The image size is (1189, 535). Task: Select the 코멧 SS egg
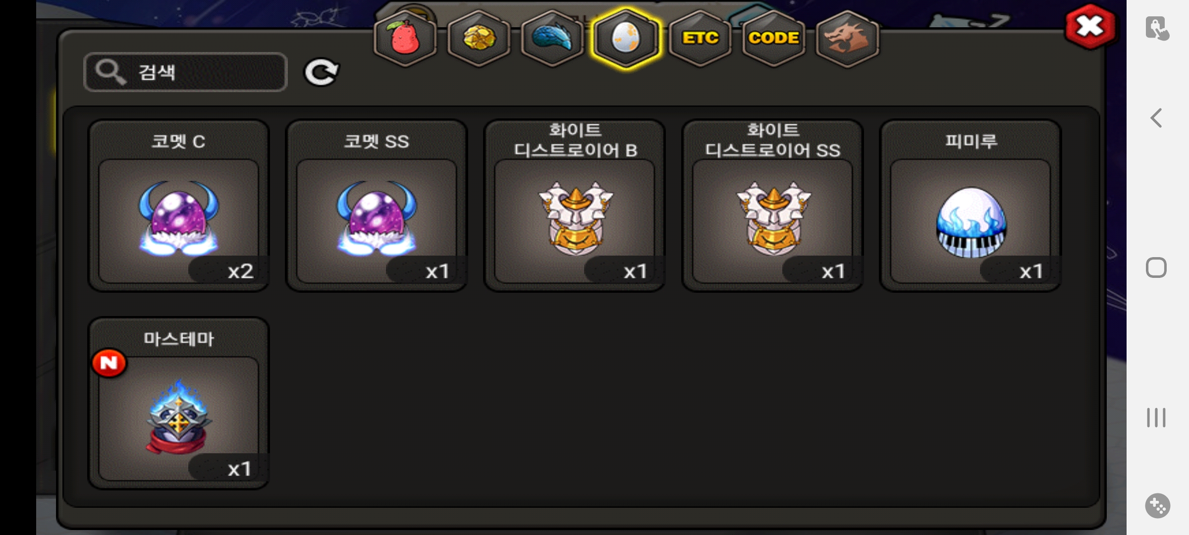pos(377,206)
